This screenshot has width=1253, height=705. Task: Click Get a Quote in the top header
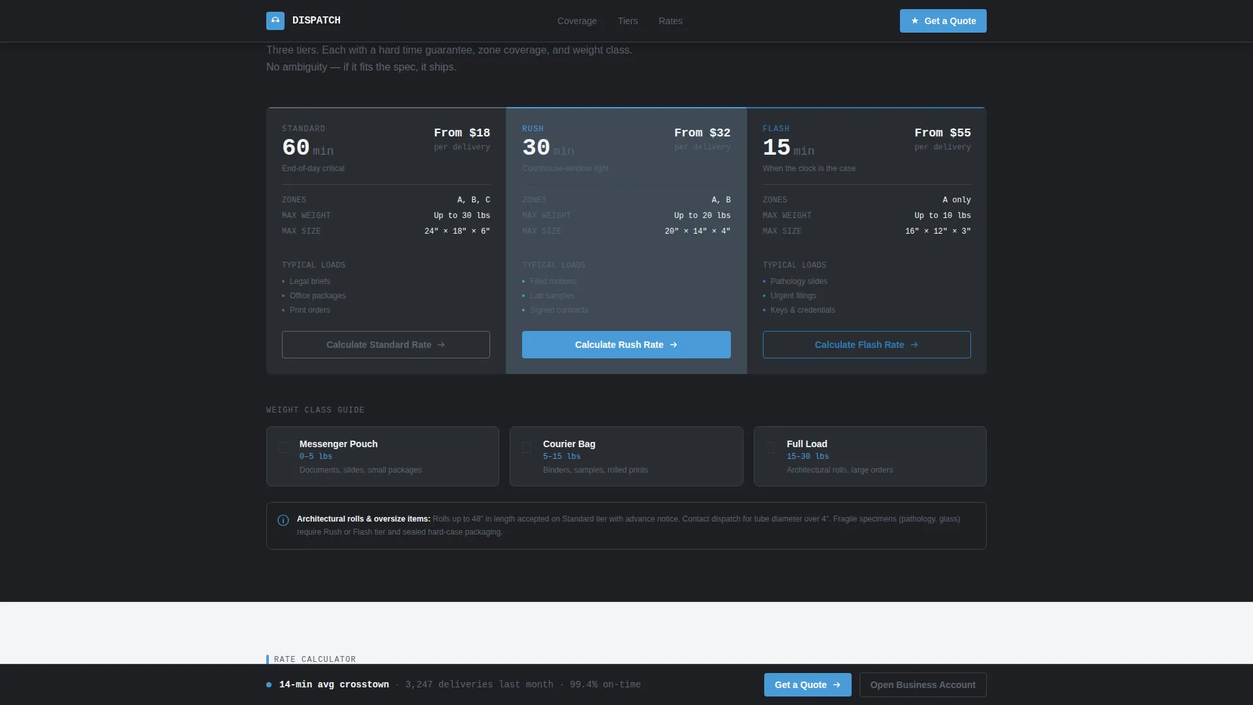tap(943, 21)
